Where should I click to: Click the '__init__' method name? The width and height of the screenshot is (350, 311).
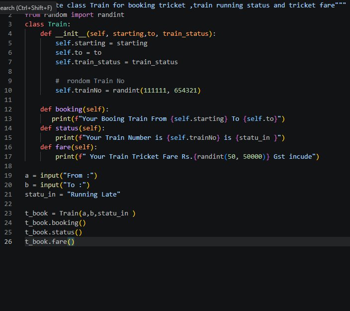(71, 34)
